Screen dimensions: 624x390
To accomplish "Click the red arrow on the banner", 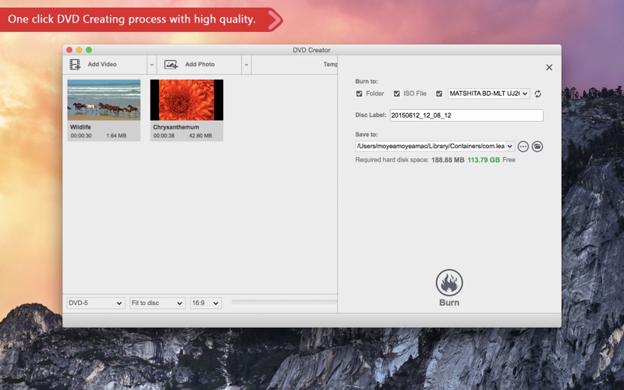I will (x=275, y=19).
